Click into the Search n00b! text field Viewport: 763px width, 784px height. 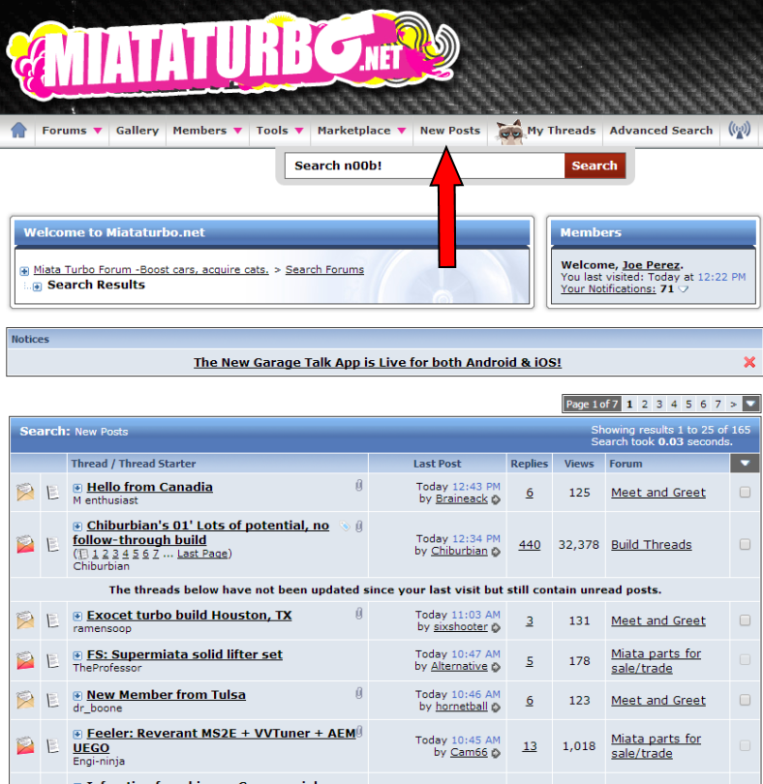[425, 166]
